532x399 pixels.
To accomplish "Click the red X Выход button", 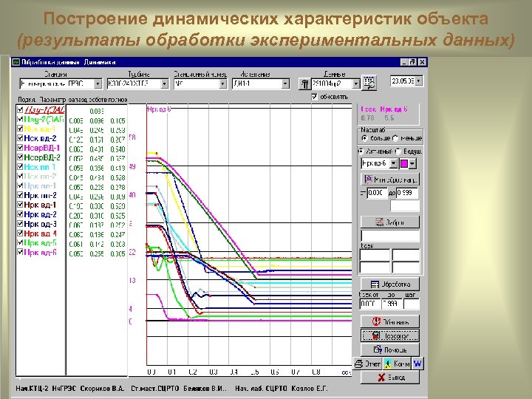I will (x=390, y=378).
